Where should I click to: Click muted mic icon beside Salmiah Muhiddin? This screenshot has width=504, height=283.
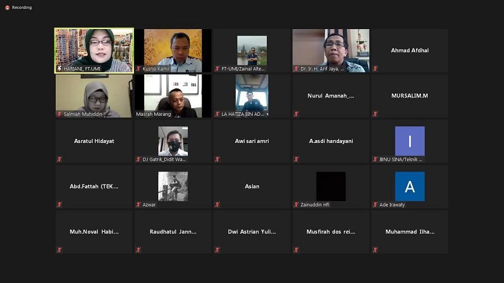pyautogui.click(x=59, y=114)
